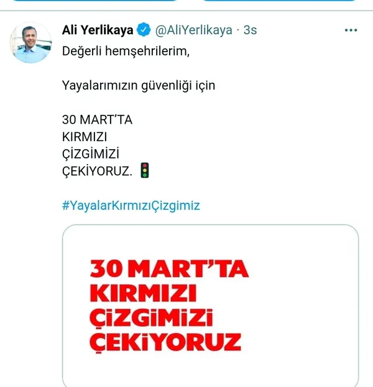Click the bold red 'ÇEKİYORUZ' in the image

[x=165, y=342]
